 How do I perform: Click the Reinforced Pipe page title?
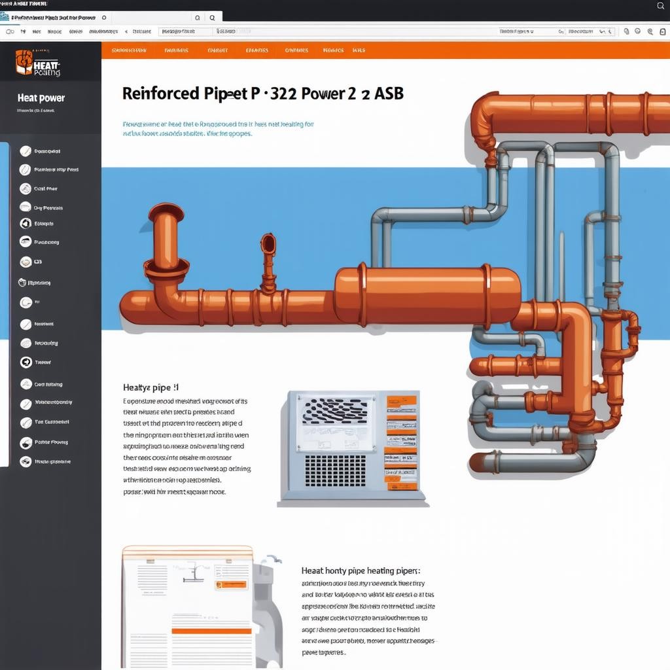(262, 94)
